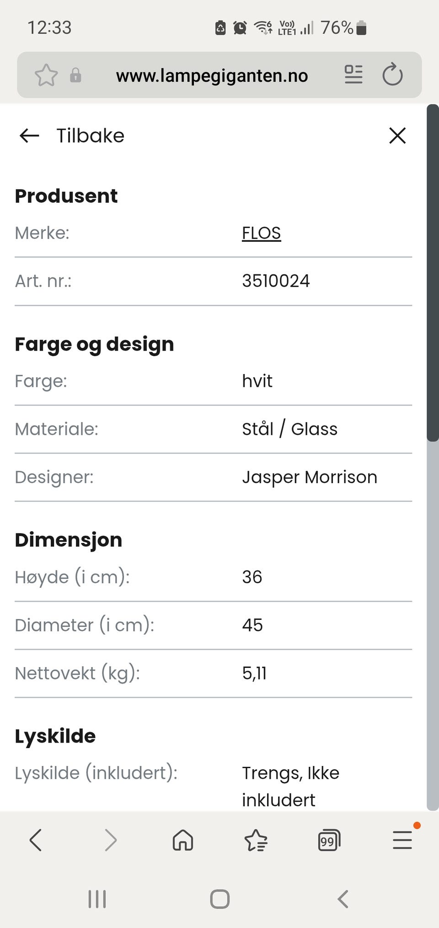Open the browser hamburger menu

[x=402, y=840]
